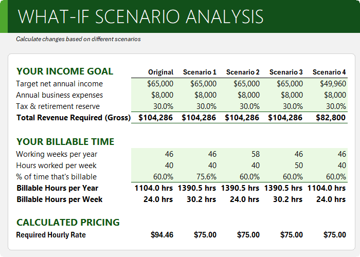The image size is (360, 257).
Task: Click the Scenario 3 column header
Action: [x=286, y=72]
